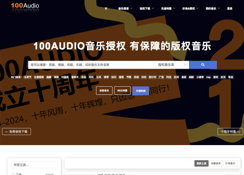Expand the 充值特惠 navigation menu
The image size is (244, 175).
pos(168,8)
